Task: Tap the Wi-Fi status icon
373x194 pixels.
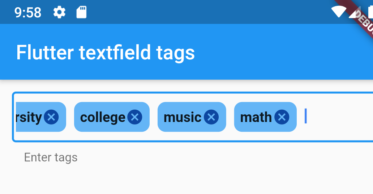Action: click(x=339, y=12)
